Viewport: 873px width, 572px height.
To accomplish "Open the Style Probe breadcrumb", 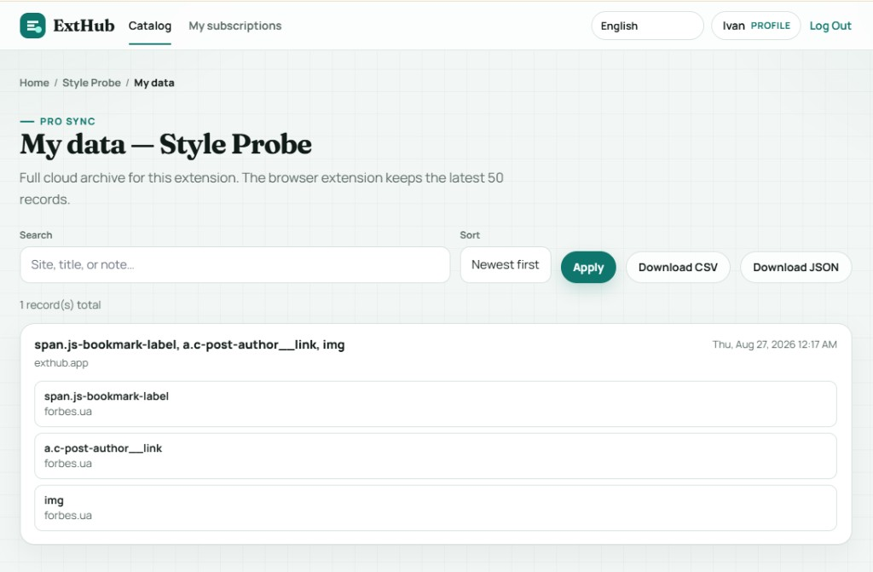I will (x=91, y=83).
